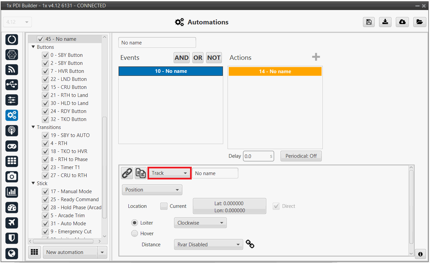Open the camera section in sidebar
Image resolution: width=430 pixels, height=263 pixels.
pyautogui.click(x=12, y=176)
